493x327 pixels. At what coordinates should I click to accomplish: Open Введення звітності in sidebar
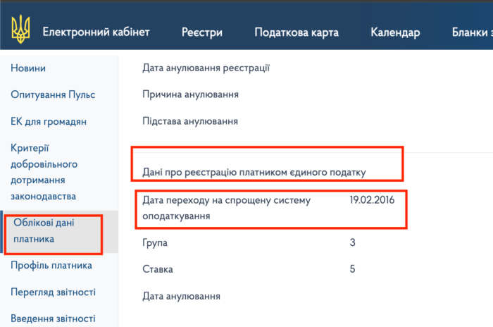click(x=53, y=319)
